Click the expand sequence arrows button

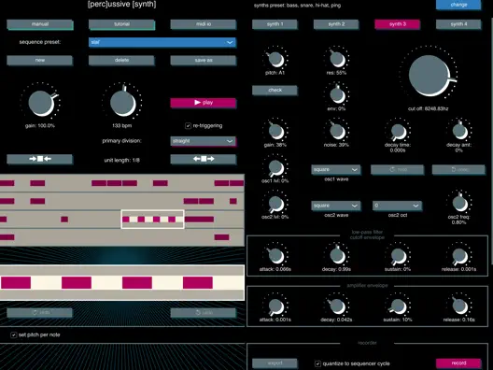[204, 159]
